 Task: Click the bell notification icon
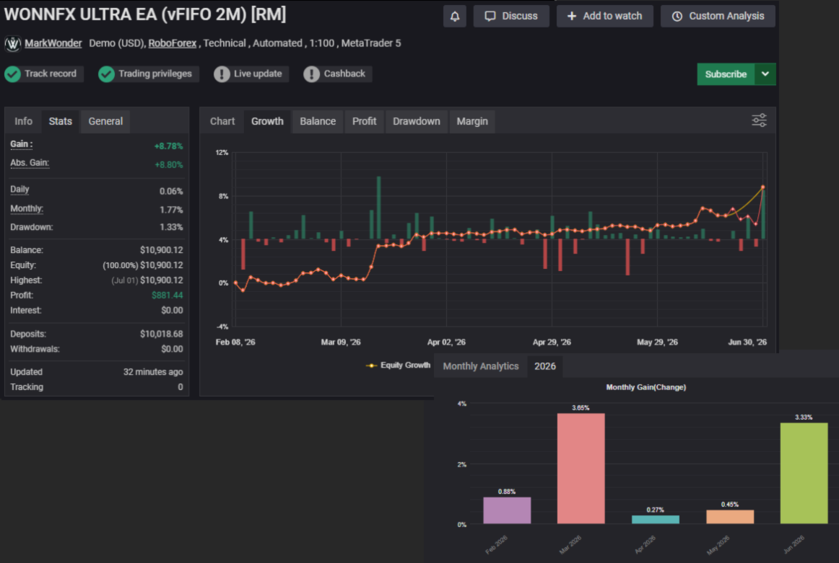[454, 16]
